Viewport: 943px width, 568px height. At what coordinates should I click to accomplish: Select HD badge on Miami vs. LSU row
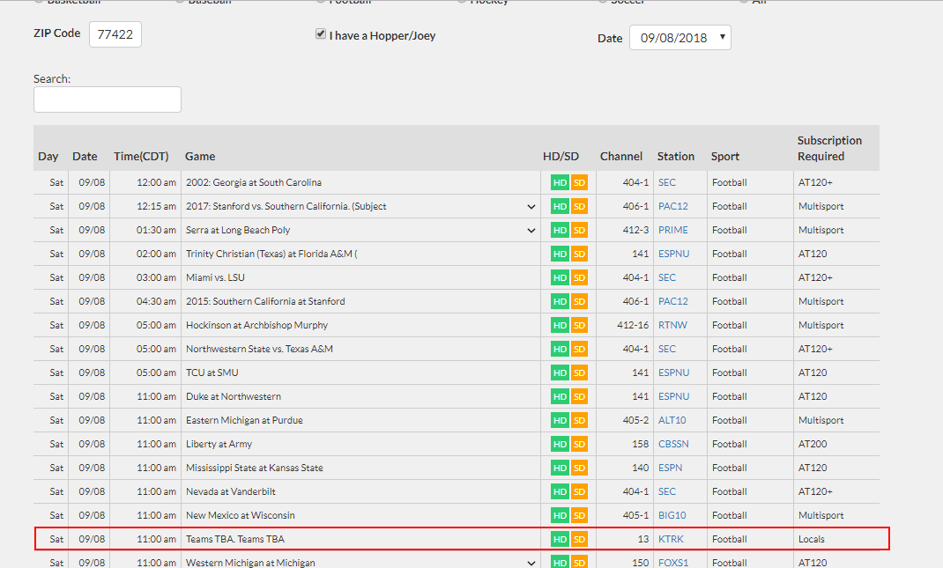pos(560,277)
